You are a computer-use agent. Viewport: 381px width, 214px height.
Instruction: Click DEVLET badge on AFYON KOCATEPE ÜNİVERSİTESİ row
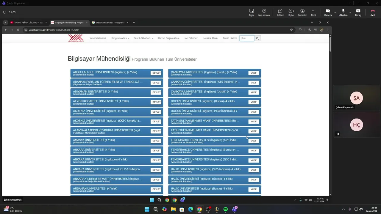[x=156, y=102]
